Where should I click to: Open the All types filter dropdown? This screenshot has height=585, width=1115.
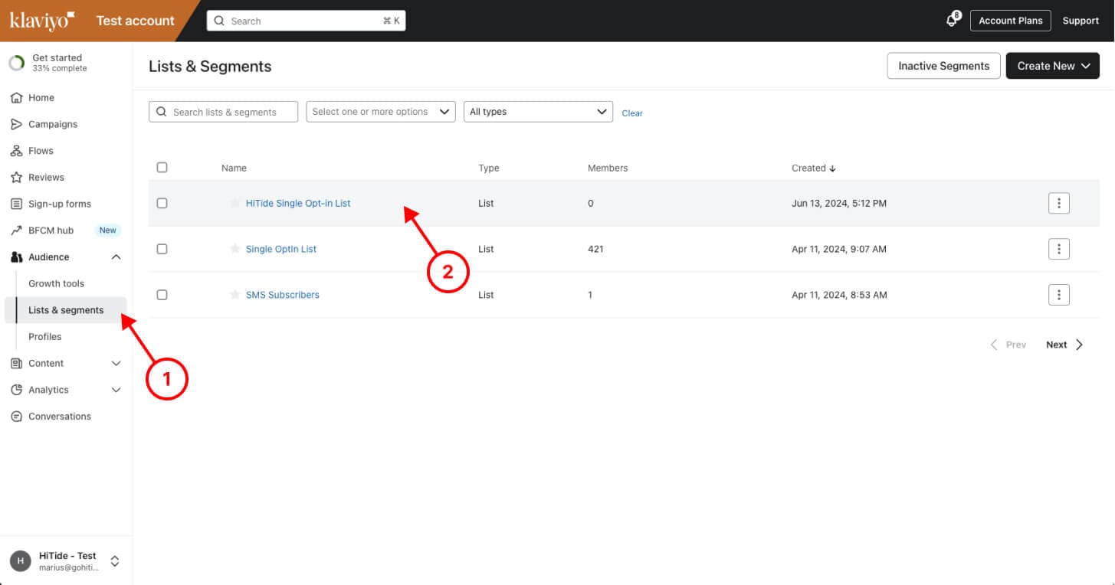[x=538, y=112]
